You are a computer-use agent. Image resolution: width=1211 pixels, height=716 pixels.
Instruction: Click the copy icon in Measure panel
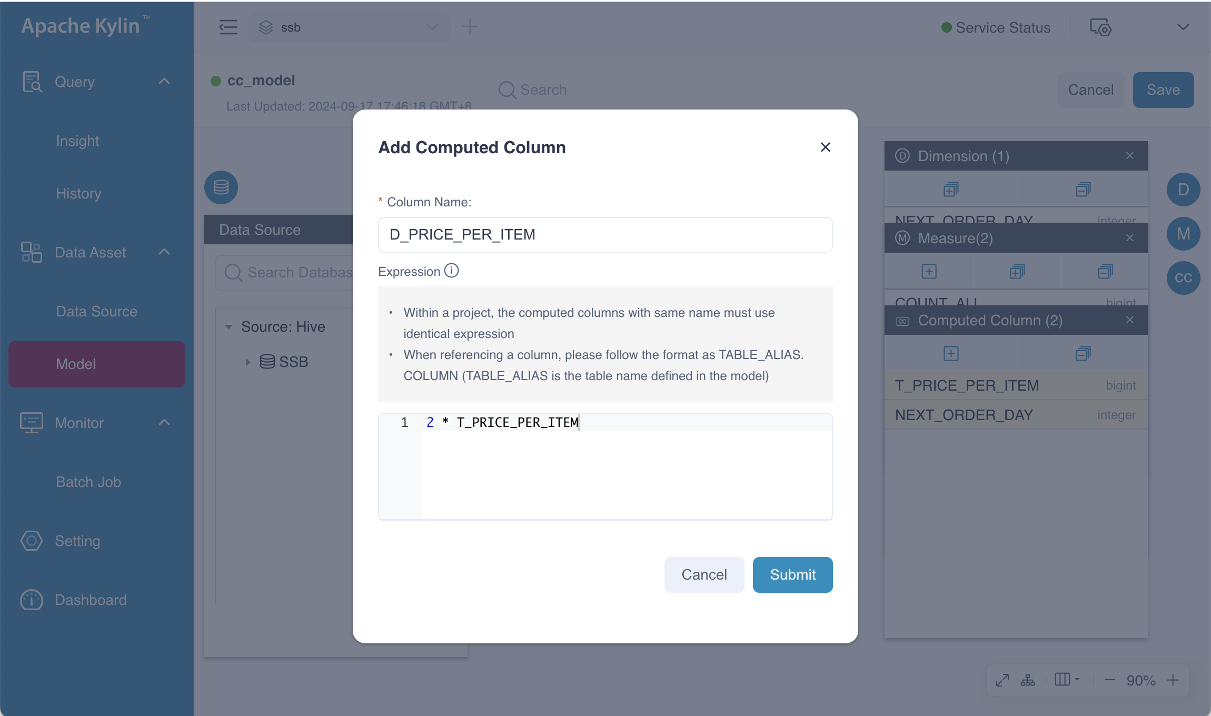click(x=1016, y=272)
